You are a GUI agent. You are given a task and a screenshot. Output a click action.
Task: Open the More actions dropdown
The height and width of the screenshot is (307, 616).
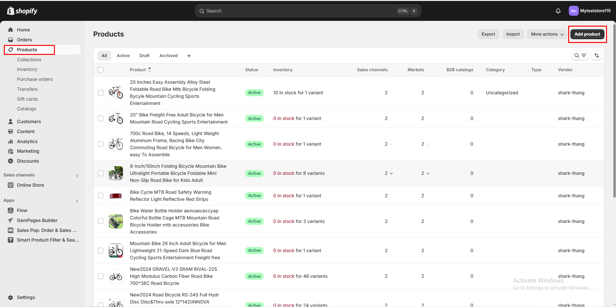point(547,34)
